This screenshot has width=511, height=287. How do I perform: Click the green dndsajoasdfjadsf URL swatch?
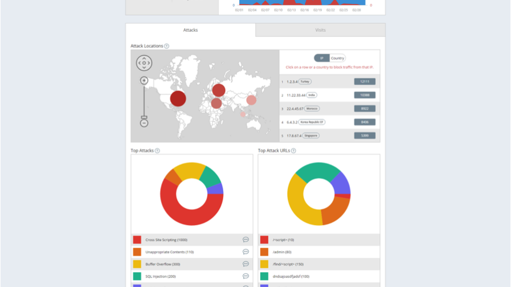(264, 276)
